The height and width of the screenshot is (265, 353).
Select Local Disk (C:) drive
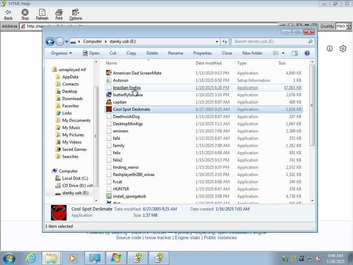point(75,178)
